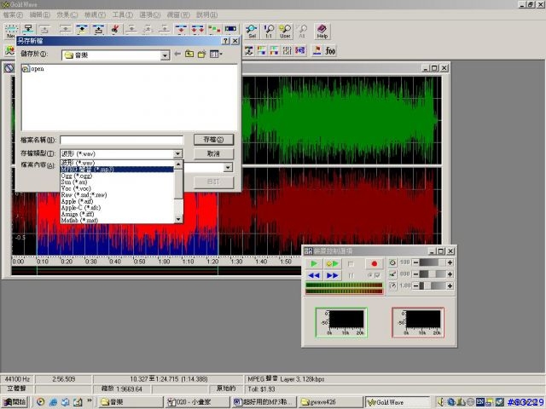The image size is (546, 409).
Task: Open the first menu (F) in menu bar
Action: [13, 15]
